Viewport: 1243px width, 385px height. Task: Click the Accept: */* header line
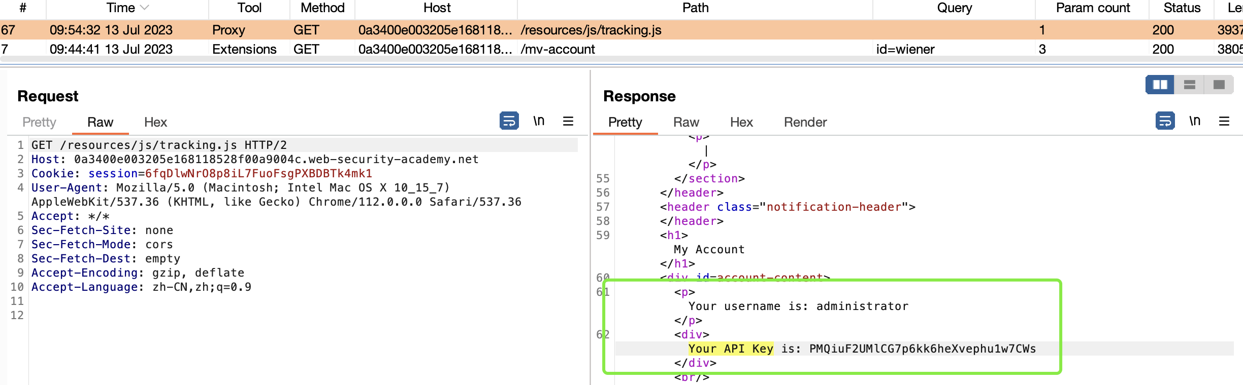click(71, 216)
